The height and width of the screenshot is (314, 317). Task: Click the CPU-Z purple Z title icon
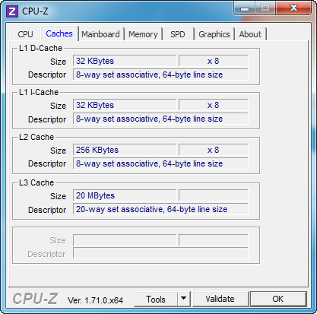[12, 11]
